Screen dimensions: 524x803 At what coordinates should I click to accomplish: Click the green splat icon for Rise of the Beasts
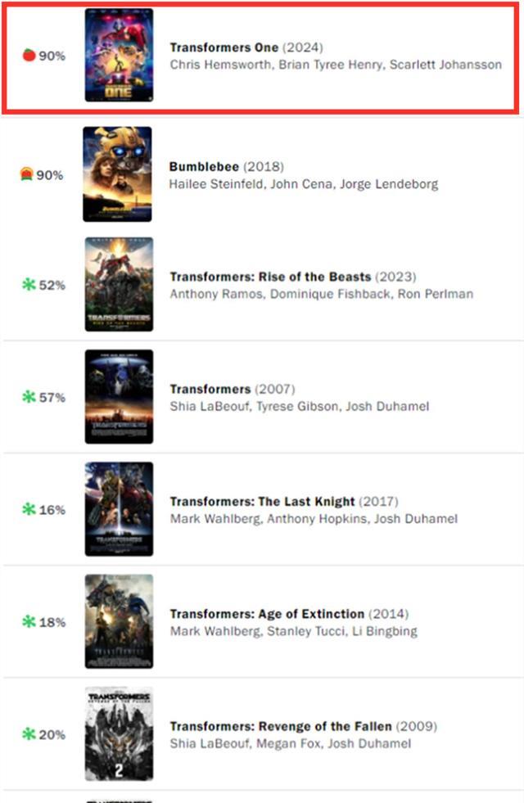tap(29, 284)
